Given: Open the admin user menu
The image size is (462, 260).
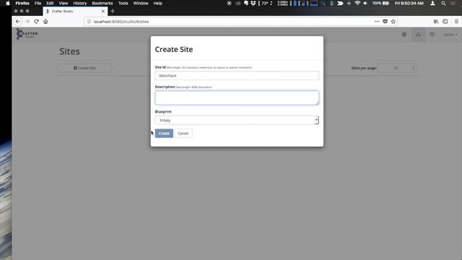Looking at the screenshot, I should point(450,35).
